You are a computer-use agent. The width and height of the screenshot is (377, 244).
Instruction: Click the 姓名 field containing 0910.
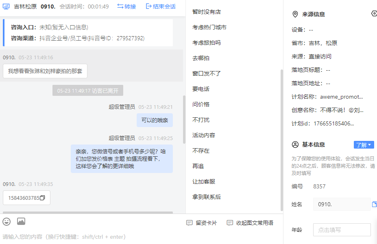[x=342, y=204]
